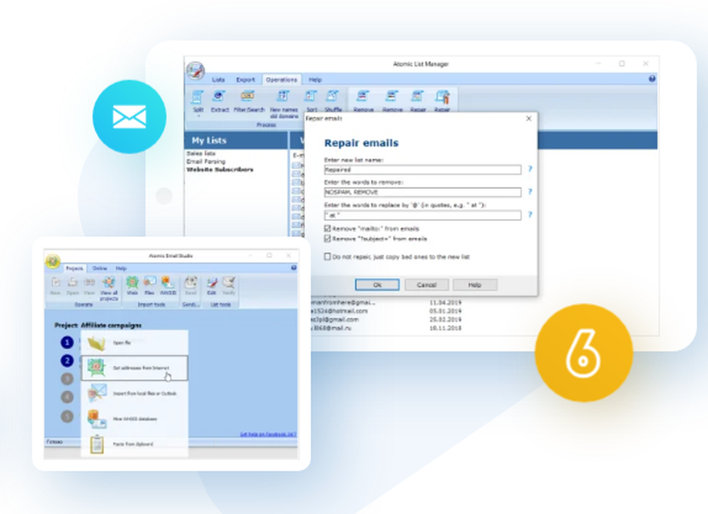Image resolution: width=708 pixels, height=514 pixels.
Task: Select the gmail.com row dated 25.02.2019
Action: click(x=386, y=319)
